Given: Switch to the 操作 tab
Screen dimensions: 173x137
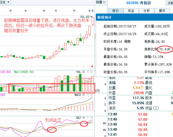Looking at the screenshot, I should (x=162, y=11).
